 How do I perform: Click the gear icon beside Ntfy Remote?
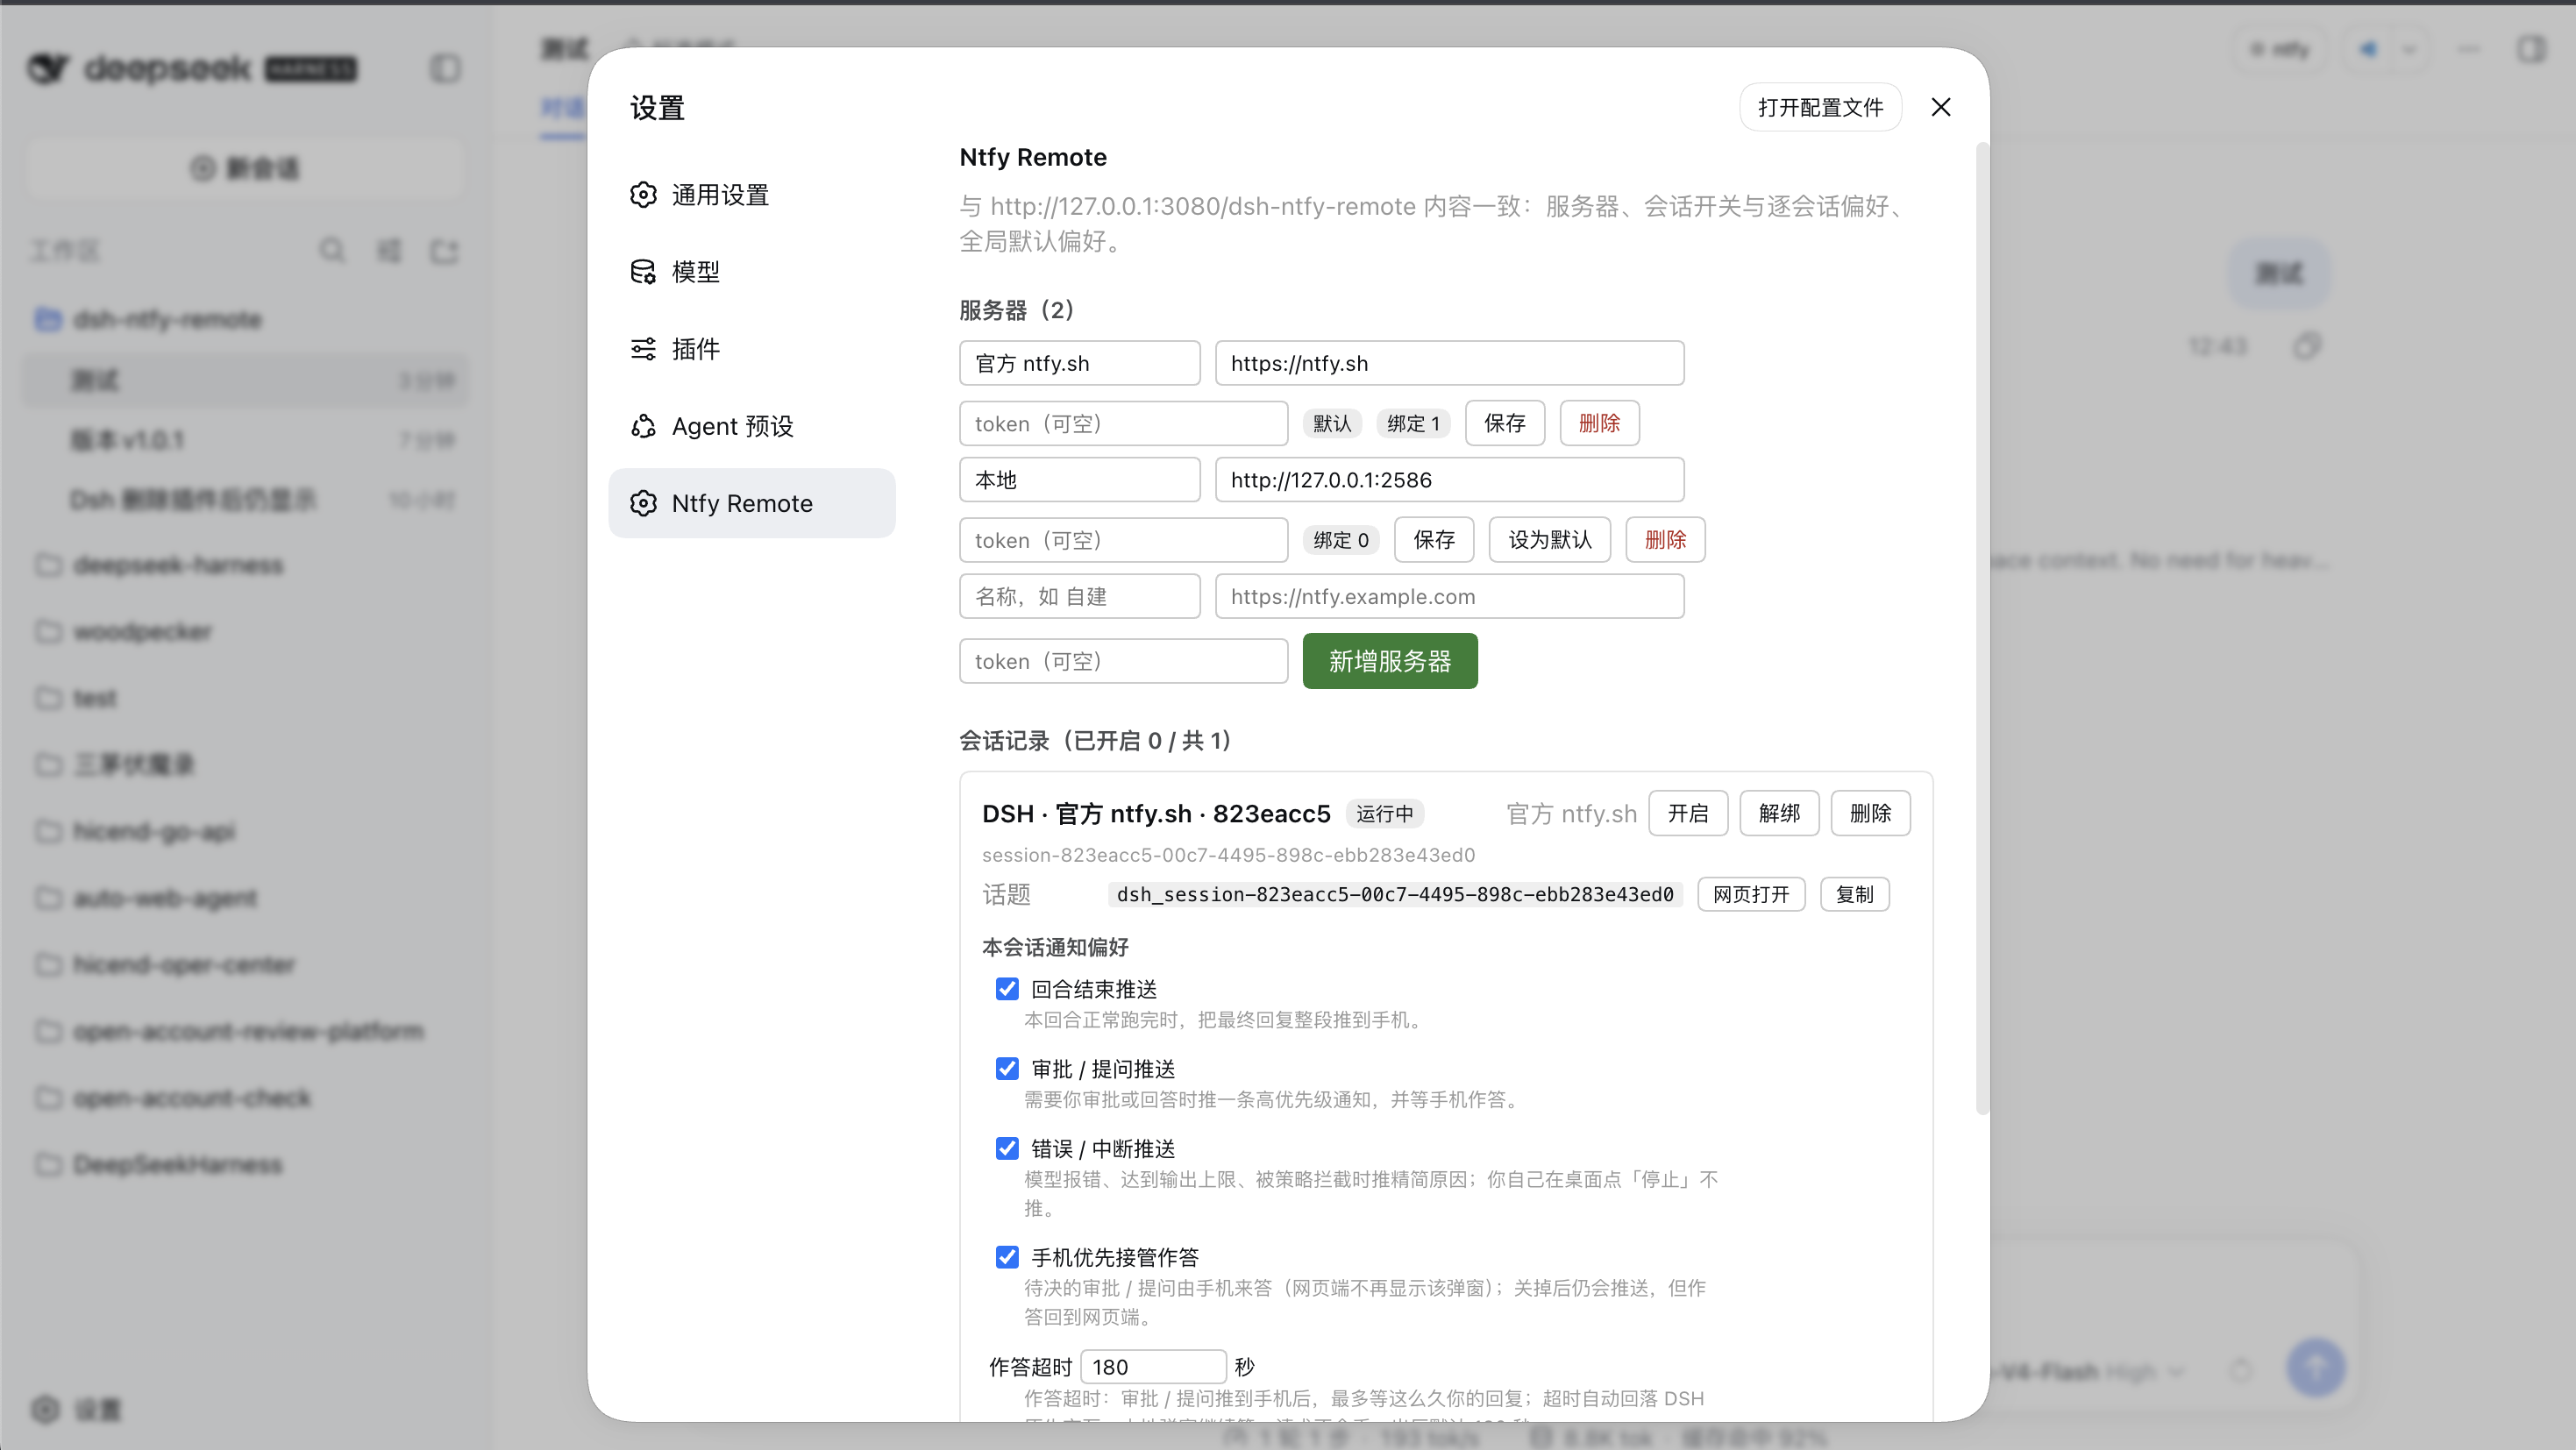[643, 503]
